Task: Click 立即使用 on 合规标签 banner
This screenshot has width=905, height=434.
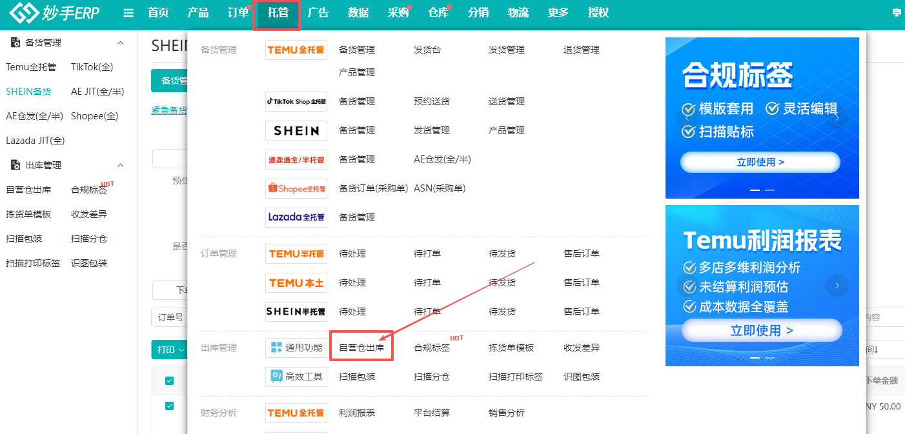Action: 760,162
